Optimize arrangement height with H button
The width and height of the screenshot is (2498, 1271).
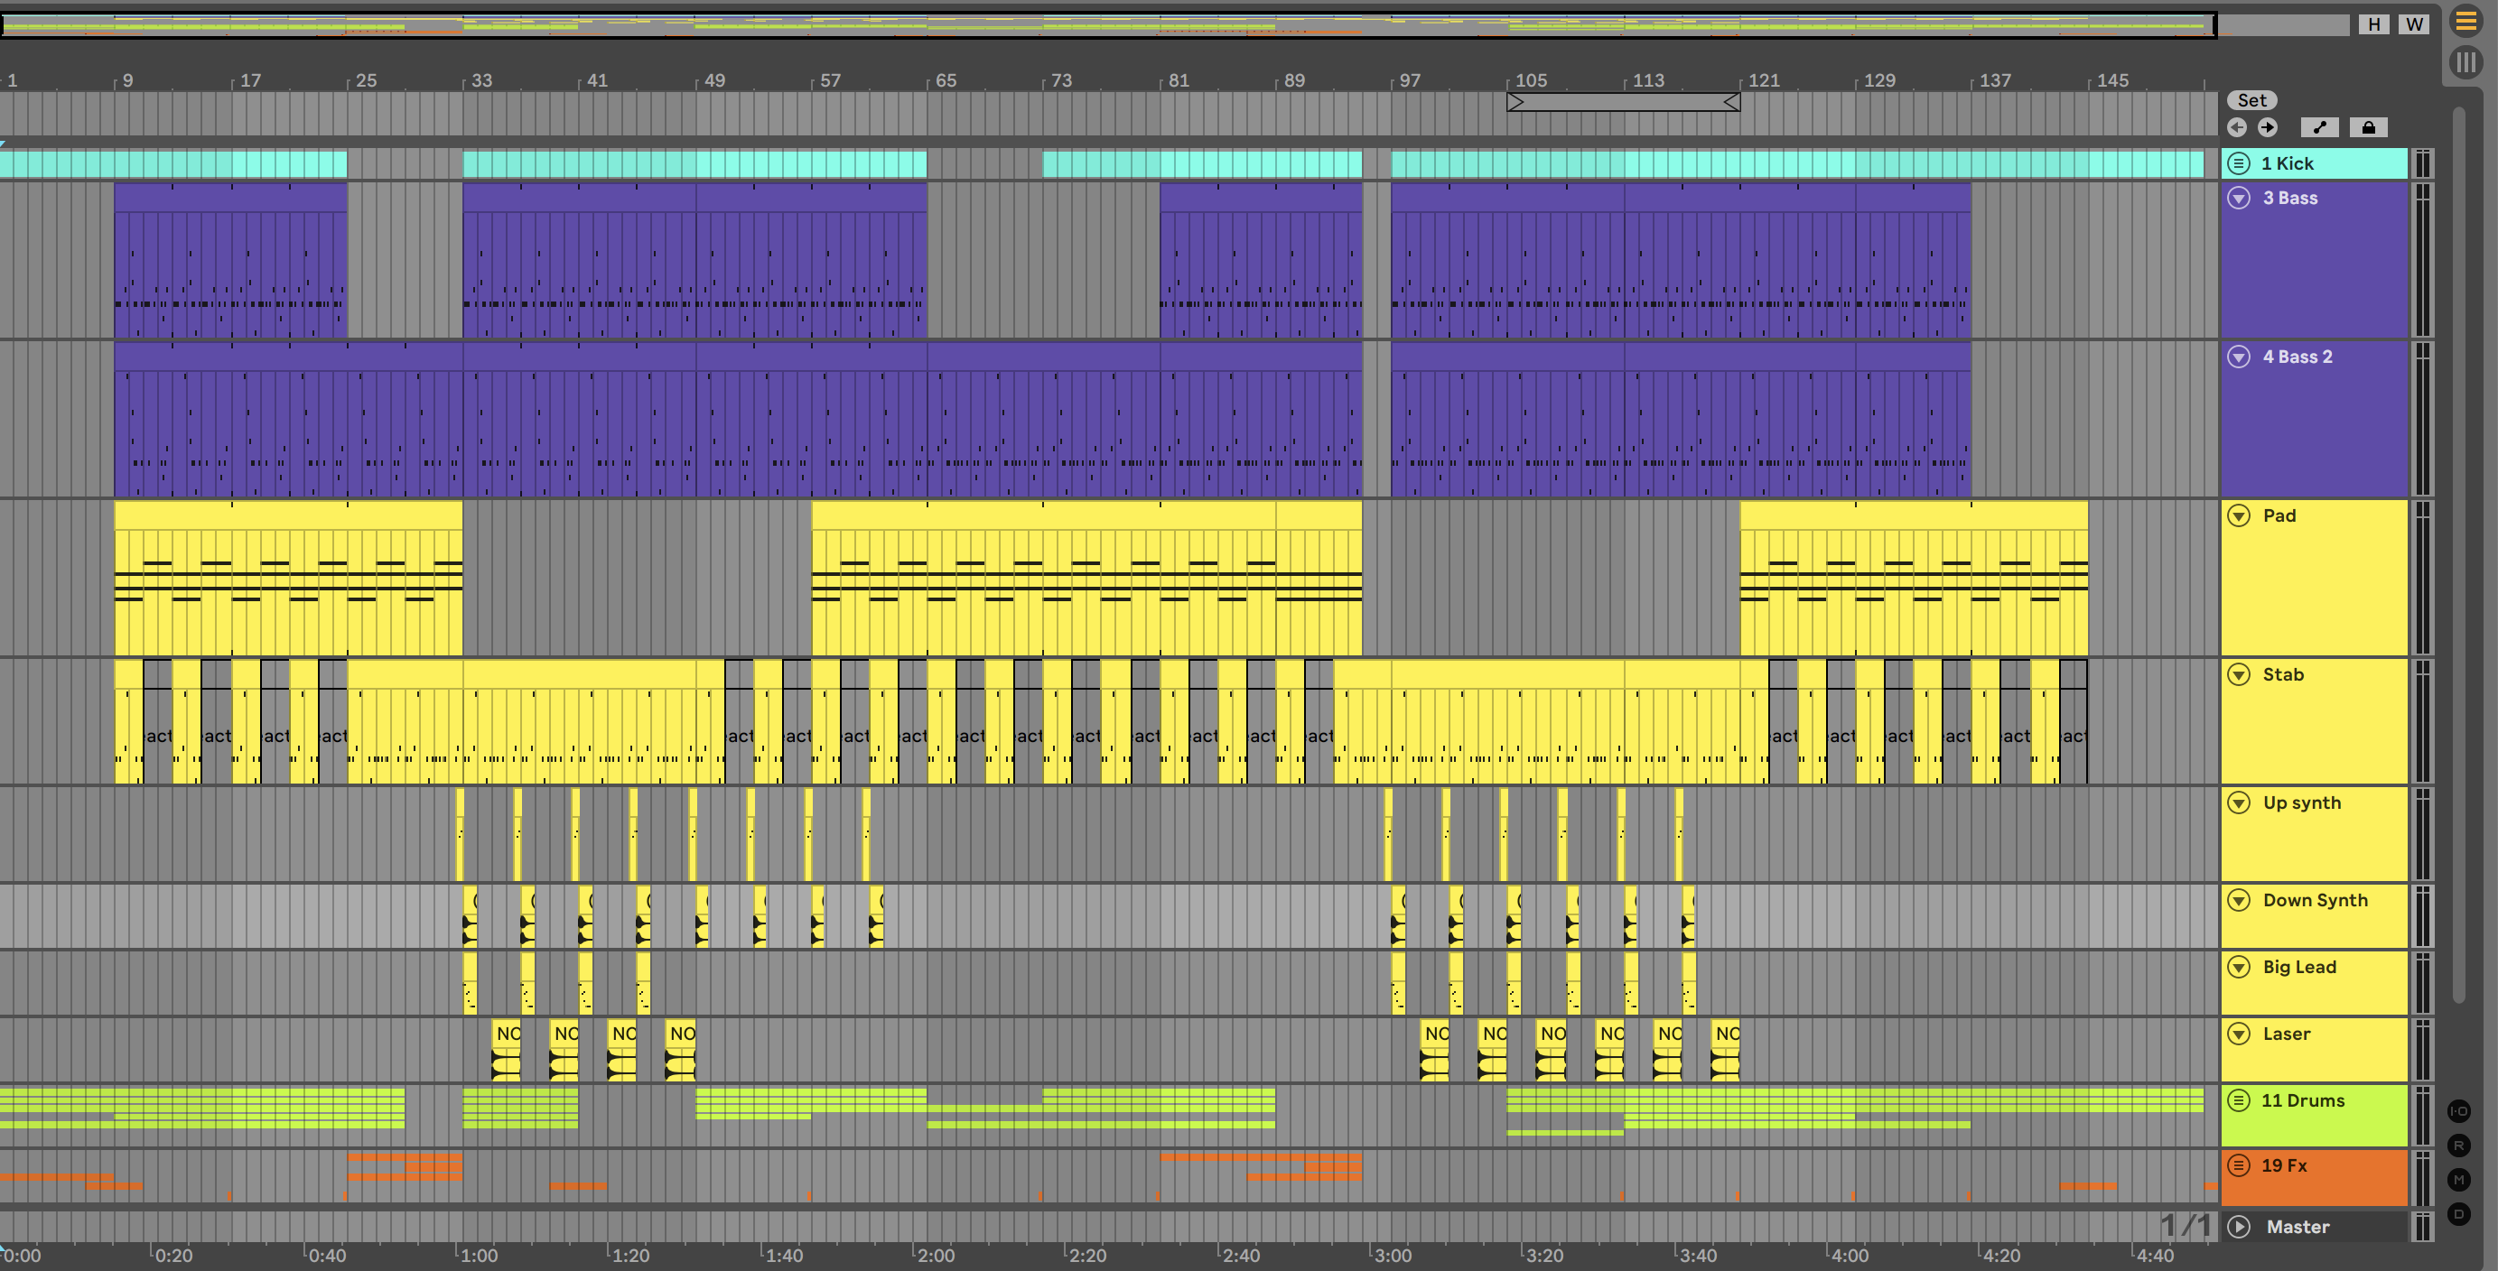pyautogui.click(x=2372, y=24)
